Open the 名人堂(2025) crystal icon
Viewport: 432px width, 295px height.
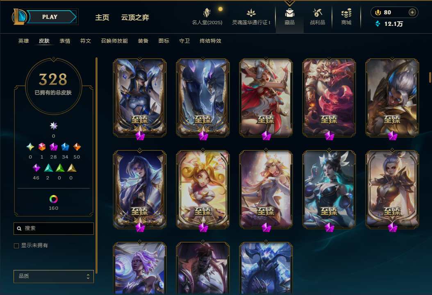207,13
